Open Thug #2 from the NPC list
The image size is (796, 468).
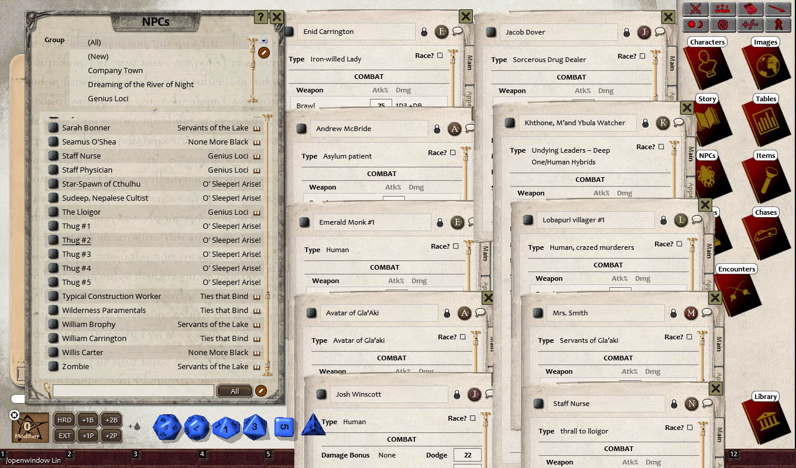click(x=77, y=240)
